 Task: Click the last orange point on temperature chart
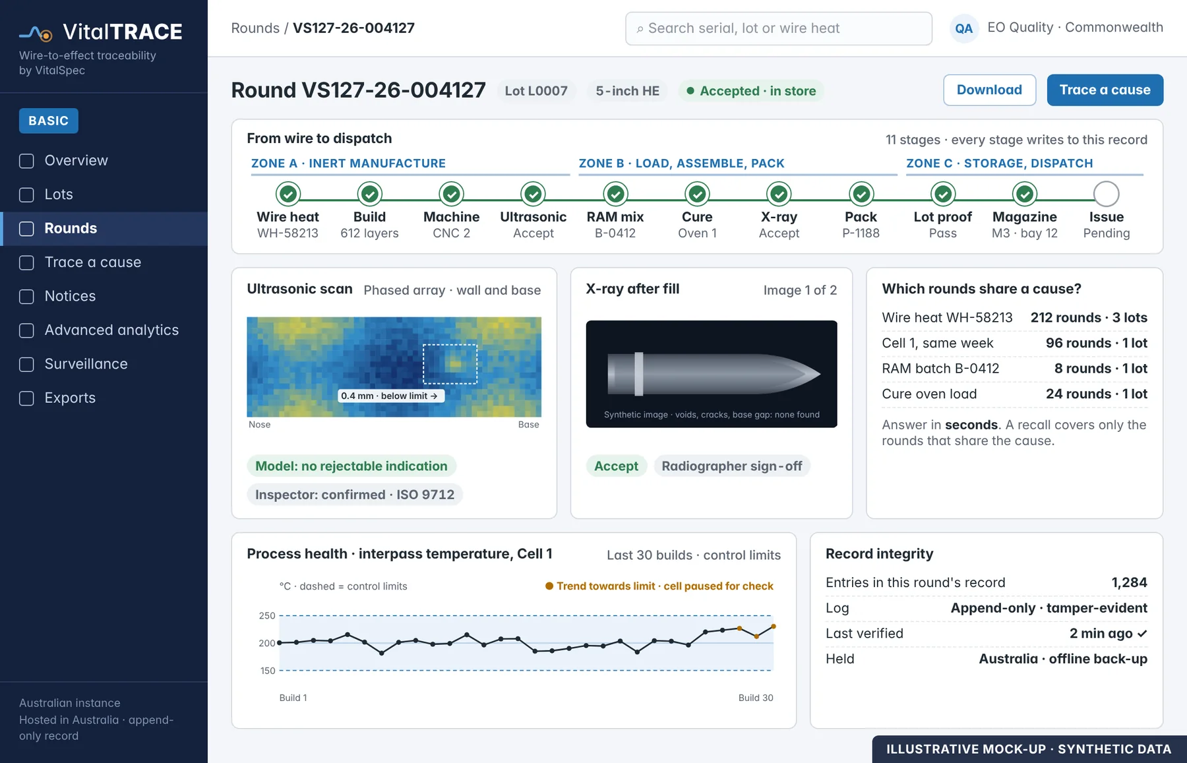pos(774,626)
